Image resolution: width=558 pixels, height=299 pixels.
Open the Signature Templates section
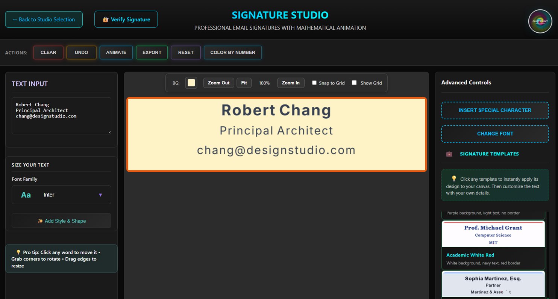[x=489, y=154]
